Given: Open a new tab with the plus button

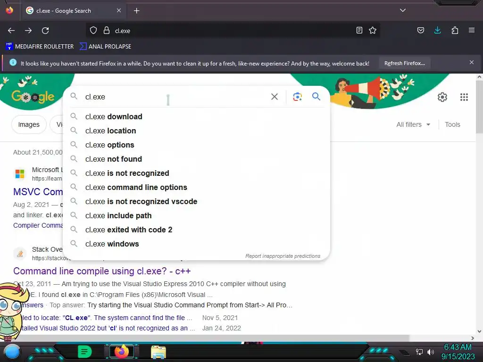Looking at the screenshot, I should coord(136,11).
